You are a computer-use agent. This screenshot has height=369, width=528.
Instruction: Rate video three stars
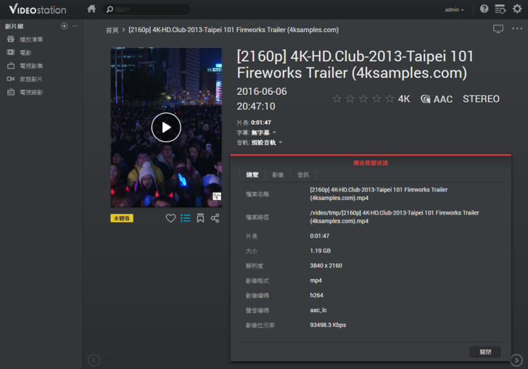coord(363,99)
